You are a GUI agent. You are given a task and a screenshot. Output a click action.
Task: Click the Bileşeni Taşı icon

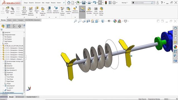pyautogui.click(x=37, y=8)
